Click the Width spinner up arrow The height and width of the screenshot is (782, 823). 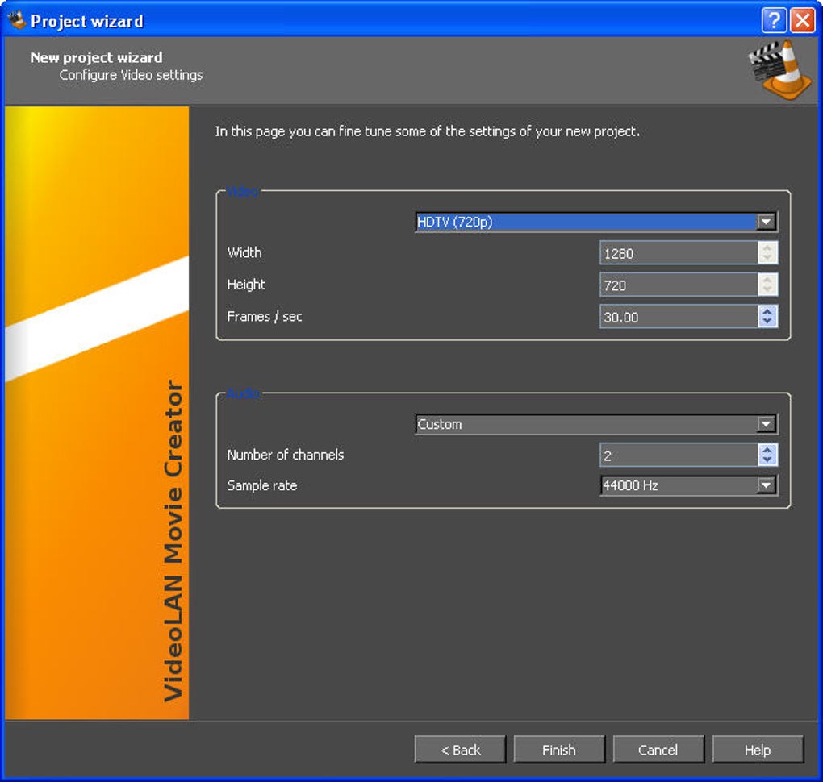tap(767, 247)
